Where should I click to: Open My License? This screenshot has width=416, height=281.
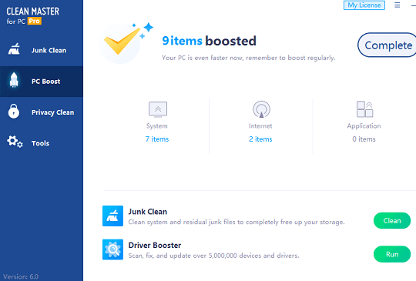[364, 5]
